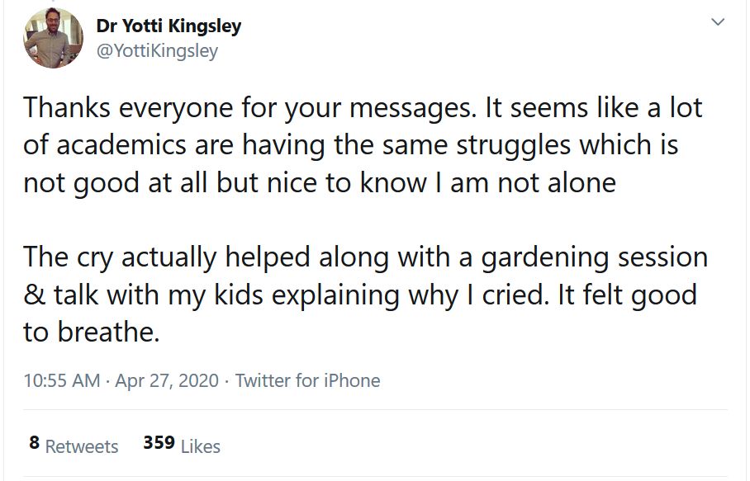Screen dimensions: 750x481
Task: Click the retweet count number 8
Action: click(34, 443)
